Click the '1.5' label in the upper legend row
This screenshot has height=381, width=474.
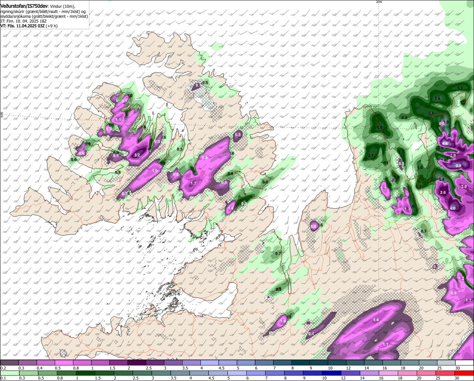(112, 368)
